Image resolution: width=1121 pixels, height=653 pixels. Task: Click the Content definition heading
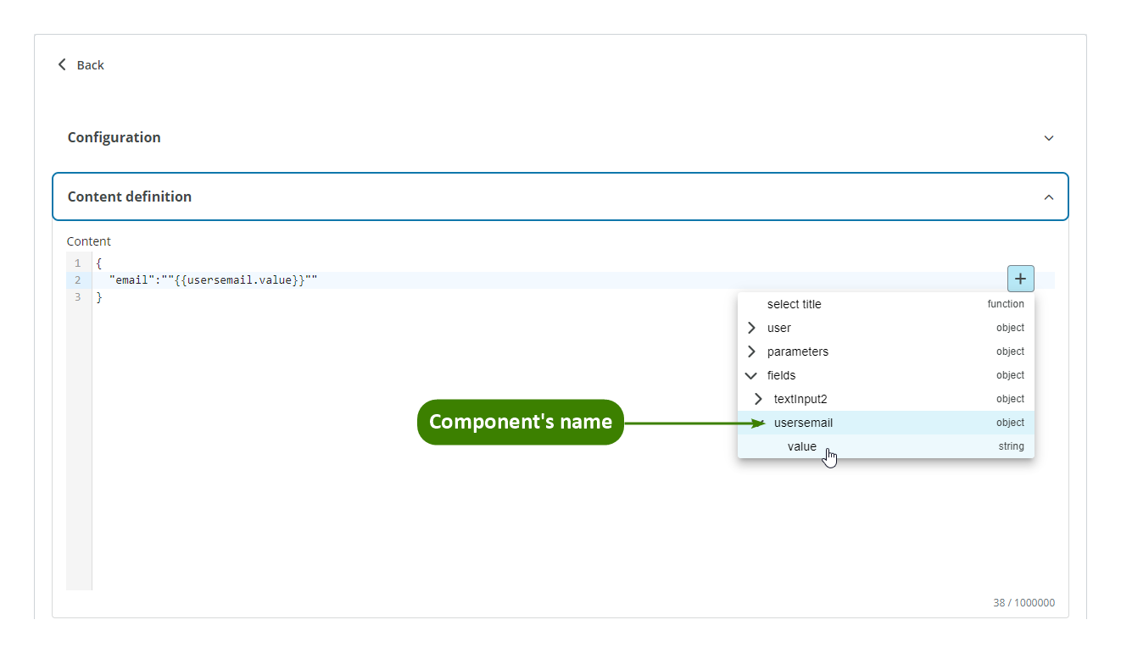point(130,196)
